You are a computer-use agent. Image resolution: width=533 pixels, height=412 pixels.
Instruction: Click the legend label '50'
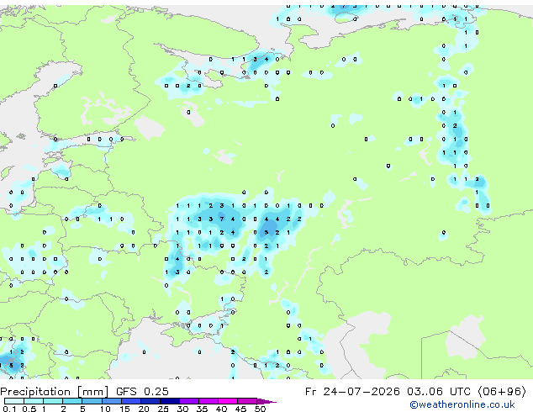coord(260,409)
